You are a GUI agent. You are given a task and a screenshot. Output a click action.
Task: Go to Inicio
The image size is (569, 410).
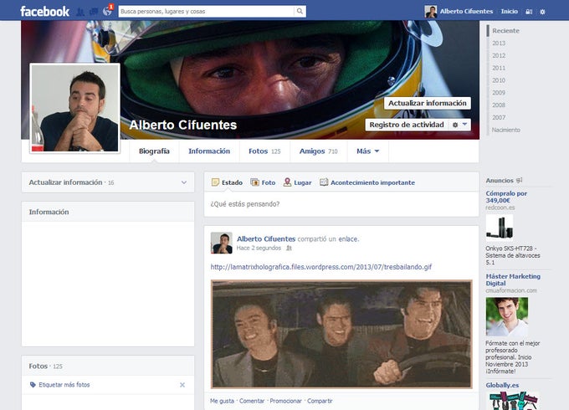tap(509, 11)
